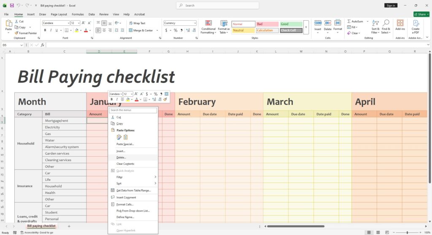The image size is (432, 235).
Task: Open the Name Box dropdown arrow
Action: click(x=22, y=45)
